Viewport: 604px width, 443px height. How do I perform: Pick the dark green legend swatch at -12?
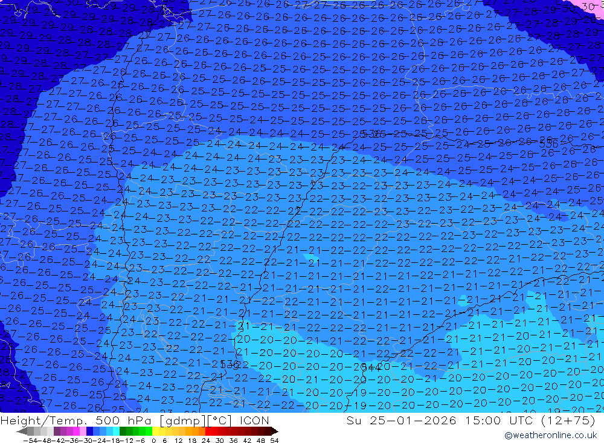(123, 431)
